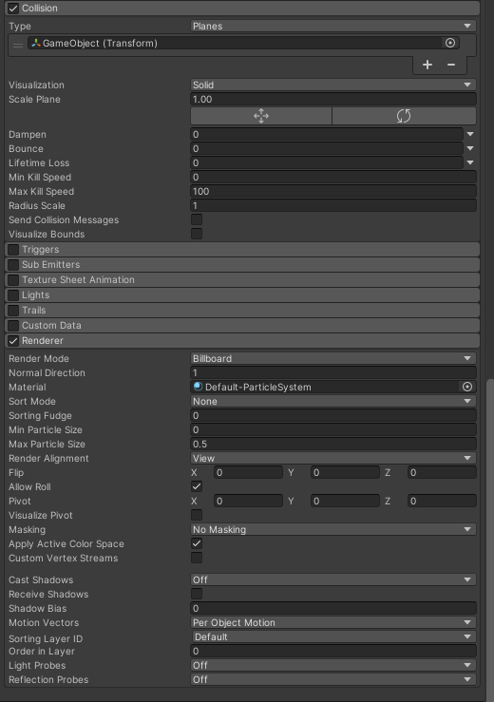Image resolution: width=494 pixels, height=702 pixels.
Task: Enable the Custom Data module
Action: [x=13, y=326]
